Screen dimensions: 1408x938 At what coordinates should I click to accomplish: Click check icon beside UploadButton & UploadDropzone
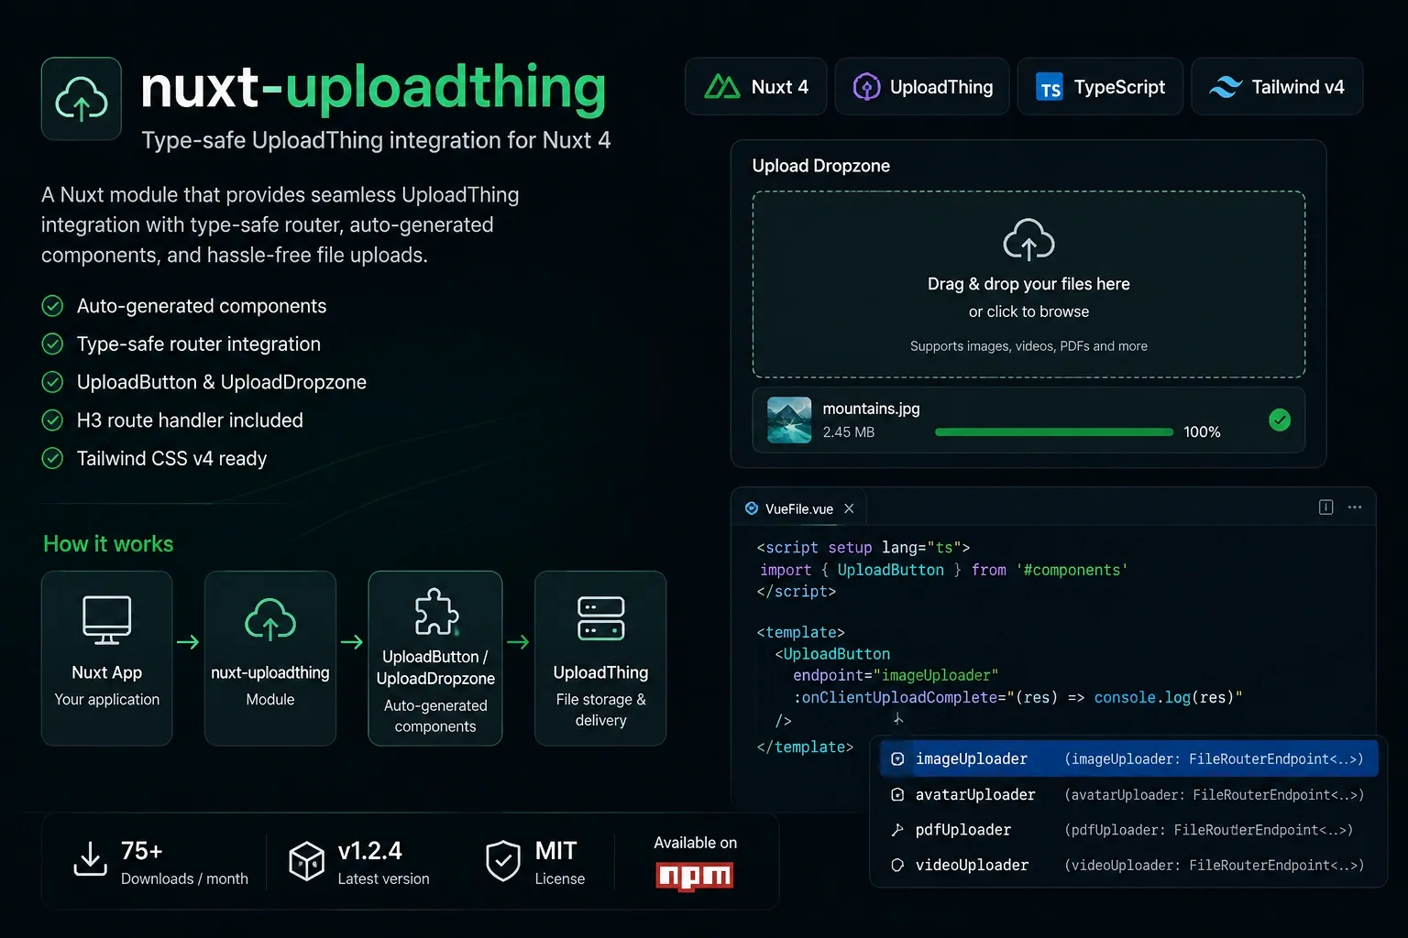coord(53,382)
